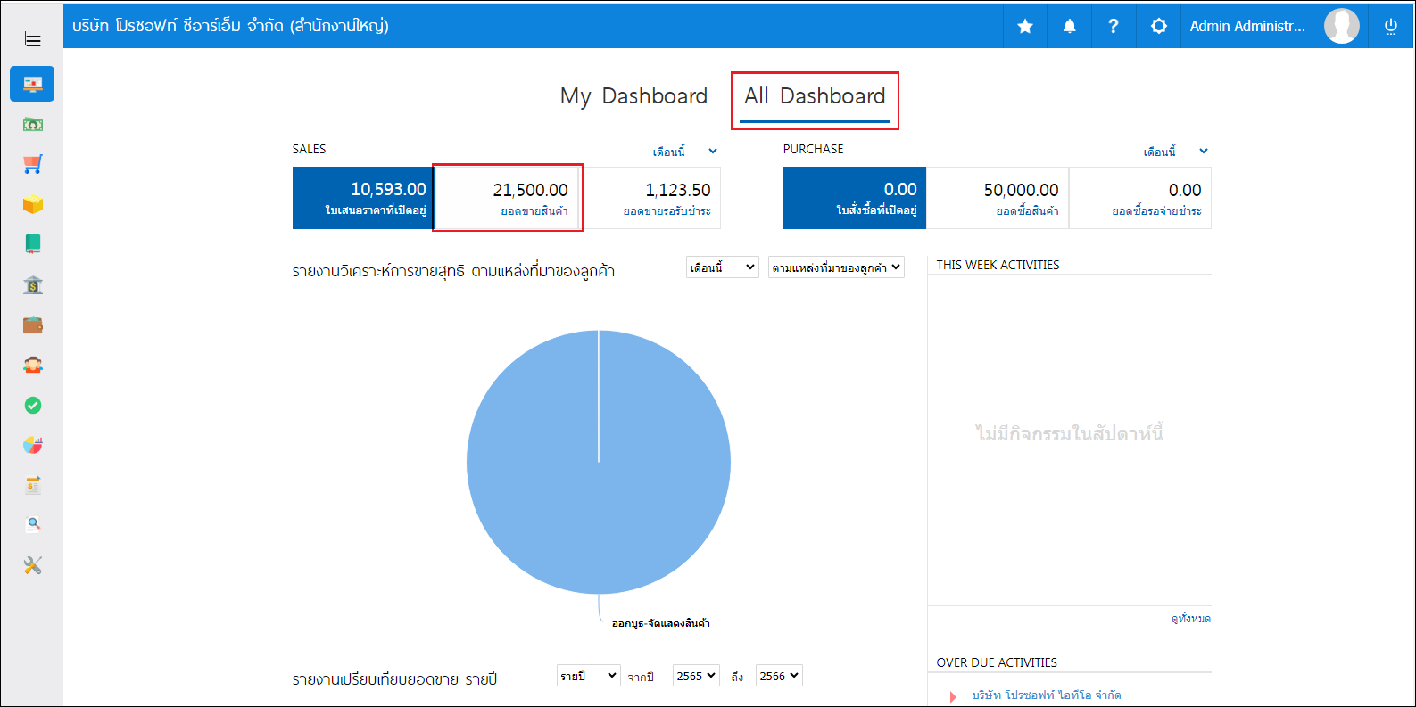
Task: Expand the PURCHASE period dropdown เดือนนี้
Action: tap(1175, 152)
